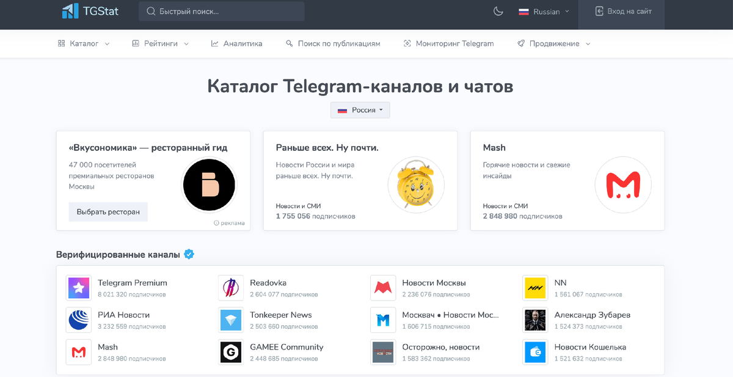Click the NN yellow channel icon
Image resolution: width=733 pixels, height=377 pixels.
[535, 288]
